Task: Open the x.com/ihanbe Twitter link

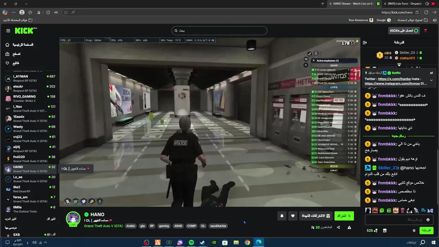Action: [394, 79]
